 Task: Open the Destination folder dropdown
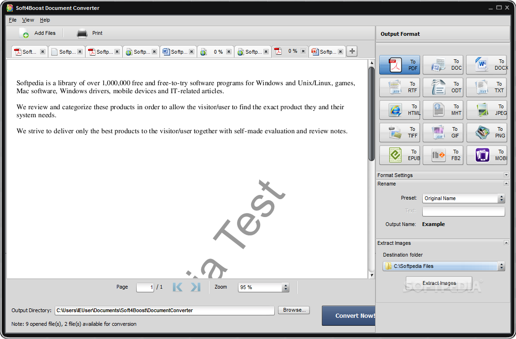pos(443,266)
